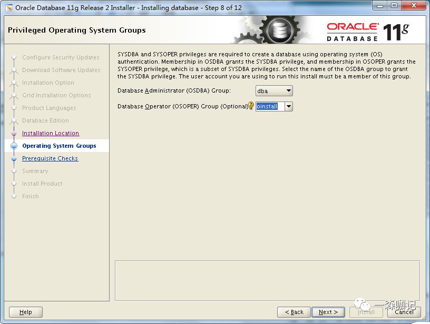Viewport: 430px width, 324px height.
Task: Open the OSDBA group dropdown showing dba
Action: (x=274, y=91)
